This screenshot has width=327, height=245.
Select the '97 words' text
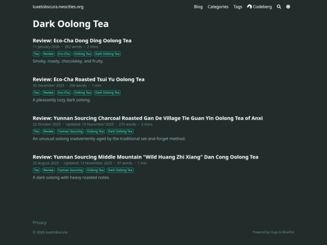[125, 163]
